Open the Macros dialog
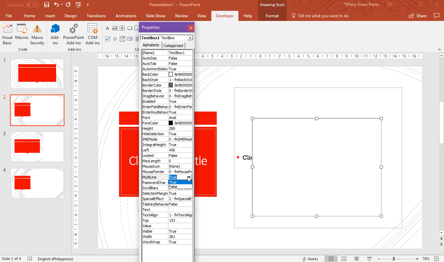 (22, 34)
